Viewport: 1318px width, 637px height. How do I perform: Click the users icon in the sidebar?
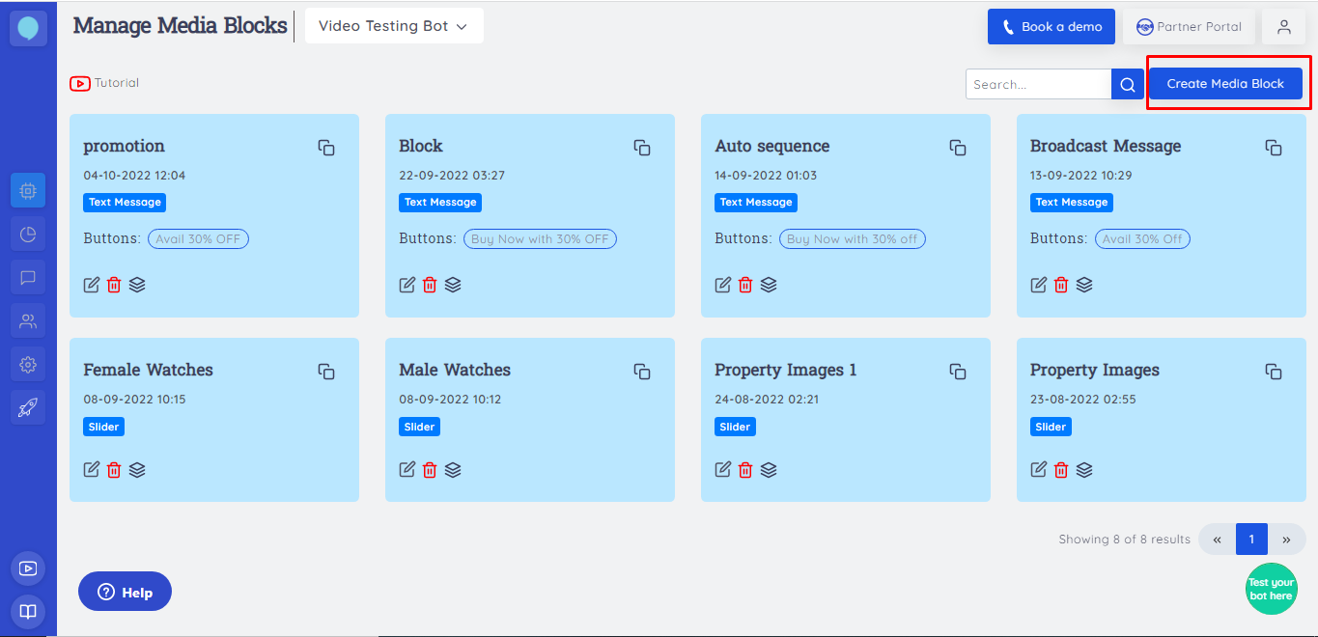(x=27, y=319)
